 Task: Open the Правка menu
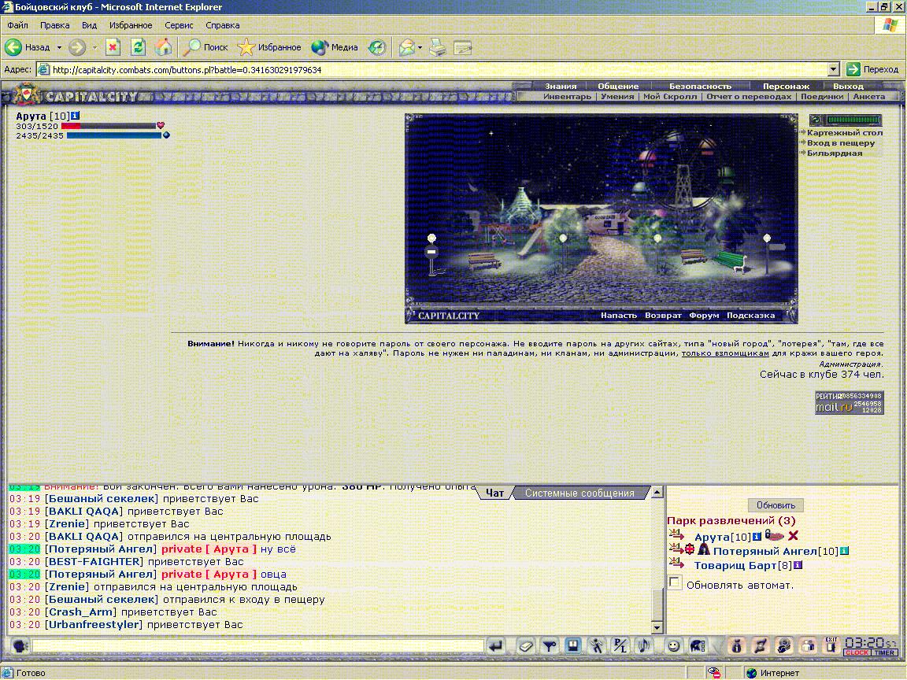click(x=55, y=25)
